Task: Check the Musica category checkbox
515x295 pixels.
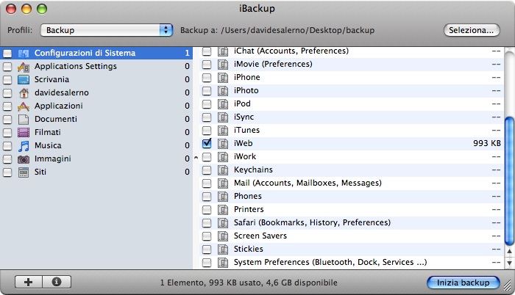Action: [7, 146]
